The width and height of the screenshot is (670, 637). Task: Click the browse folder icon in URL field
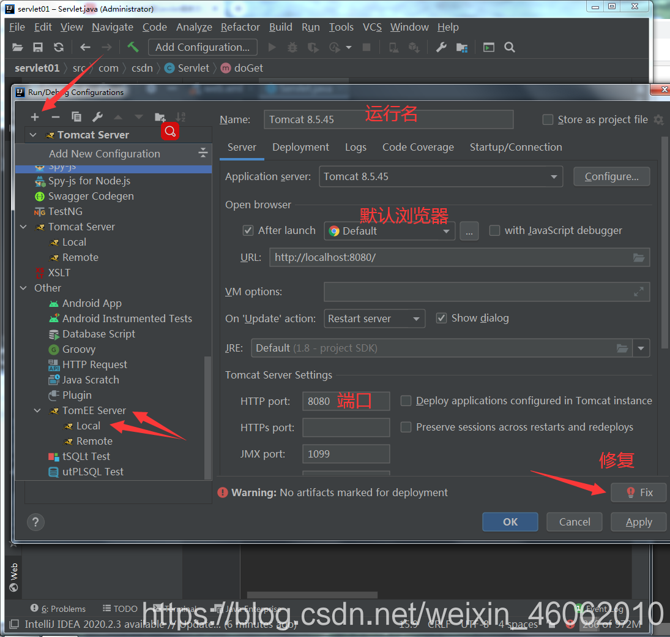pyautogui.click(x=638, y=257)
